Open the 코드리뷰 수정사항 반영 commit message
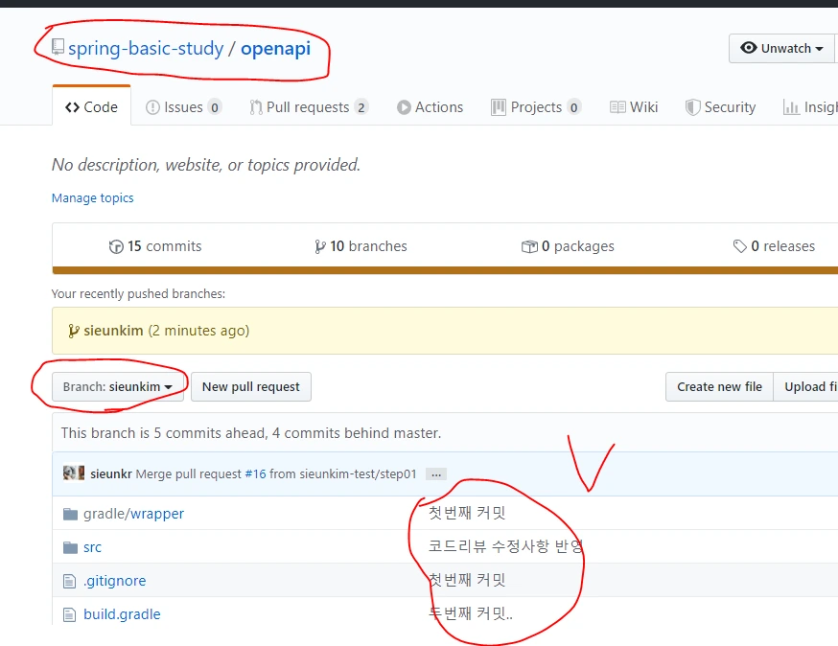Screen dimensions: 838x646 505,546
